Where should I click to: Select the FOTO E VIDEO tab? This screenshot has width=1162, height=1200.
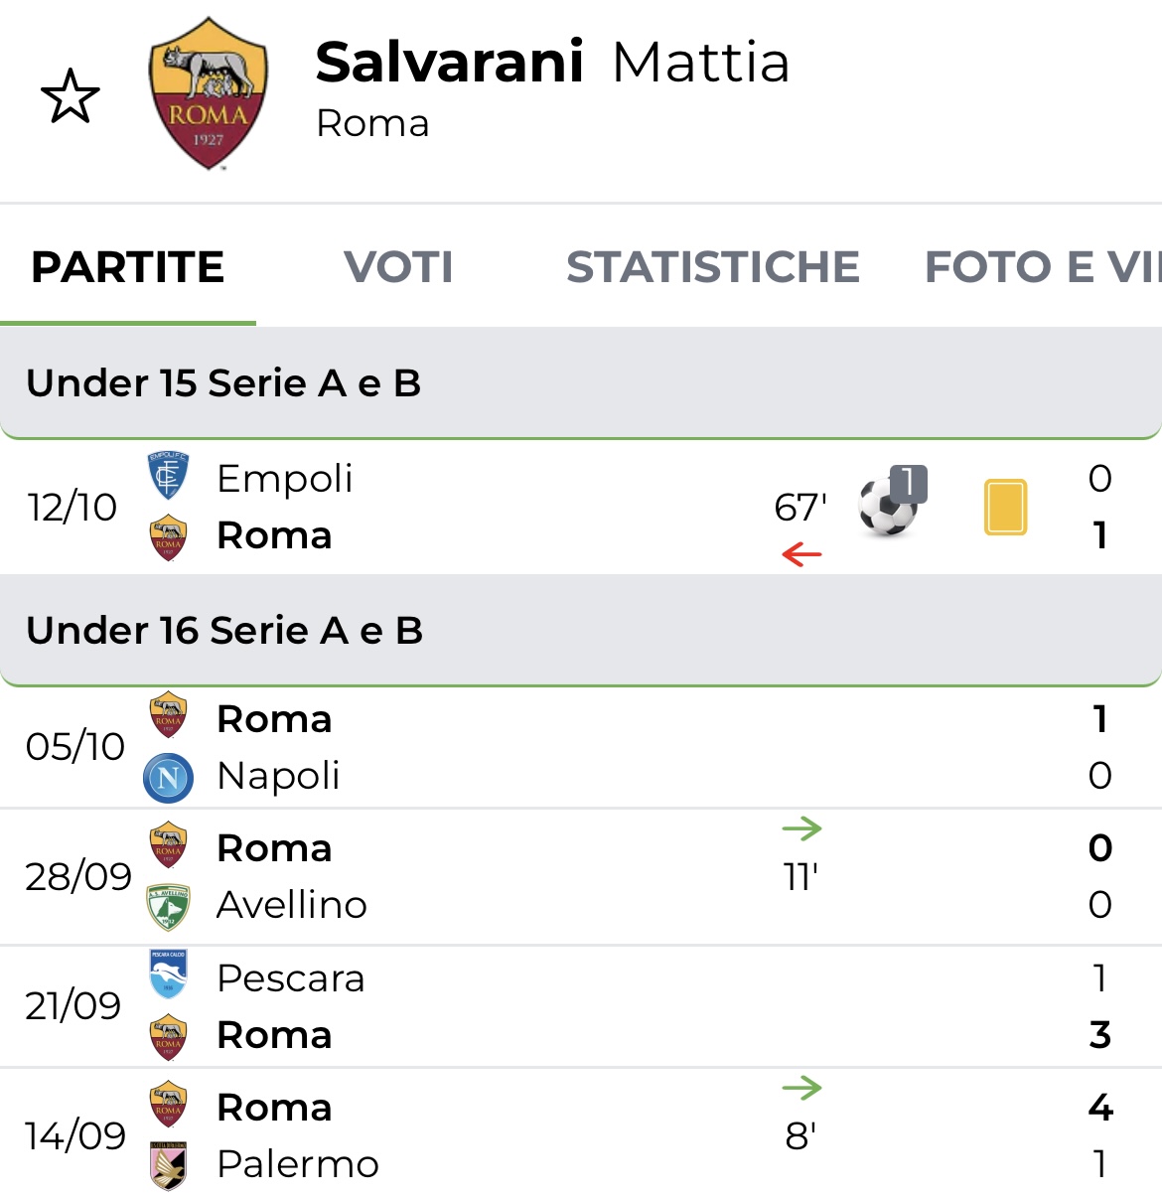point(1041,267)
